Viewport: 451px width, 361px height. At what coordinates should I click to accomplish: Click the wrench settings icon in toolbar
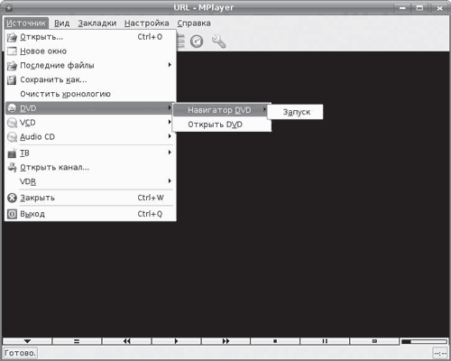[218, 42]
